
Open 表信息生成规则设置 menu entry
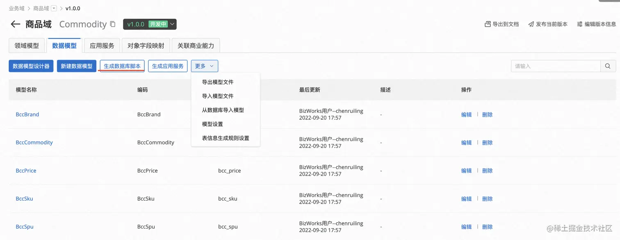(x=226, y=138)
